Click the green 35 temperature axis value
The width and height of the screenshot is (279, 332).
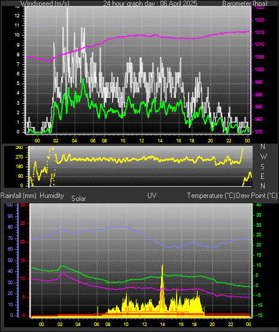(x=259, y=215)
